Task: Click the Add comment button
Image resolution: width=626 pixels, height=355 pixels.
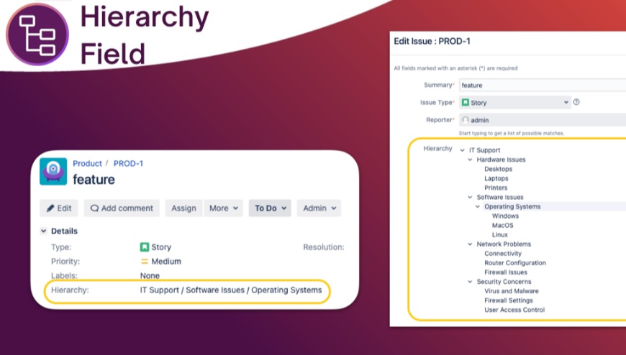Action: (122, 208)
